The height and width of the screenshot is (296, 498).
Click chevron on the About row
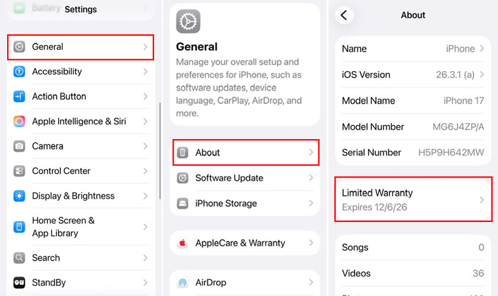pyautogui.click(x=311, y=152)
